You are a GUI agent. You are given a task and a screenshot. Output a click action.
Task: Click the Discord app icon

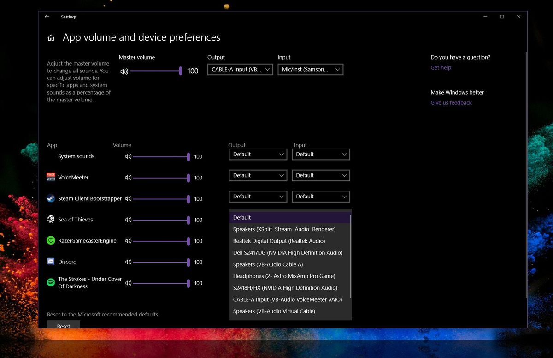(x=51, y=262)
